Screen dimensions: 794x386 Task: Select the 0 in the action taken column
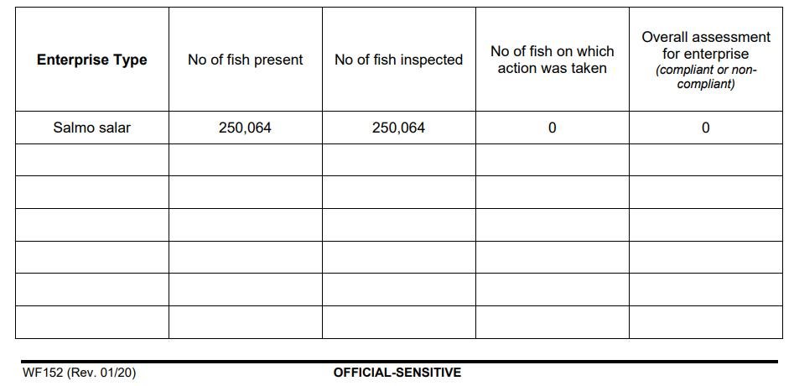[552, 128]
